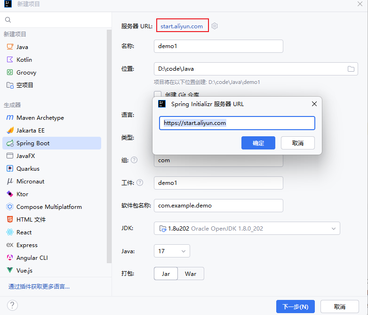The height and width of the screenshot is (315, 368).
Task: Click the 工件 field containing demo1
Action: pos(218,183)
